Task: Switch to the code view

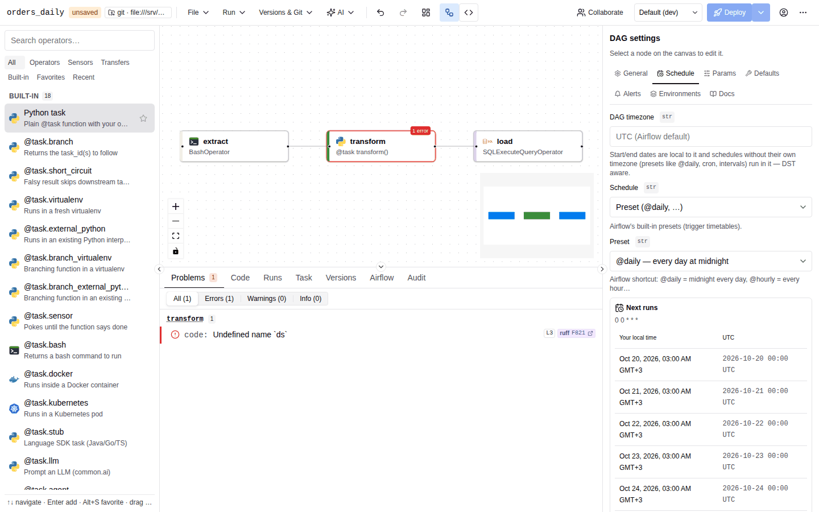Action: click(x=469, y=13)
